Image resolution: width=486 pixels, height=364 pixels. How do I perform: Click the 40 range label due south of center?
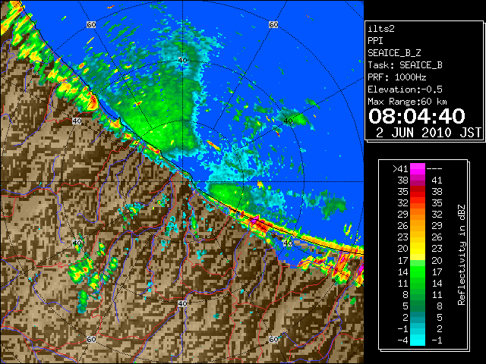point(182,303)
